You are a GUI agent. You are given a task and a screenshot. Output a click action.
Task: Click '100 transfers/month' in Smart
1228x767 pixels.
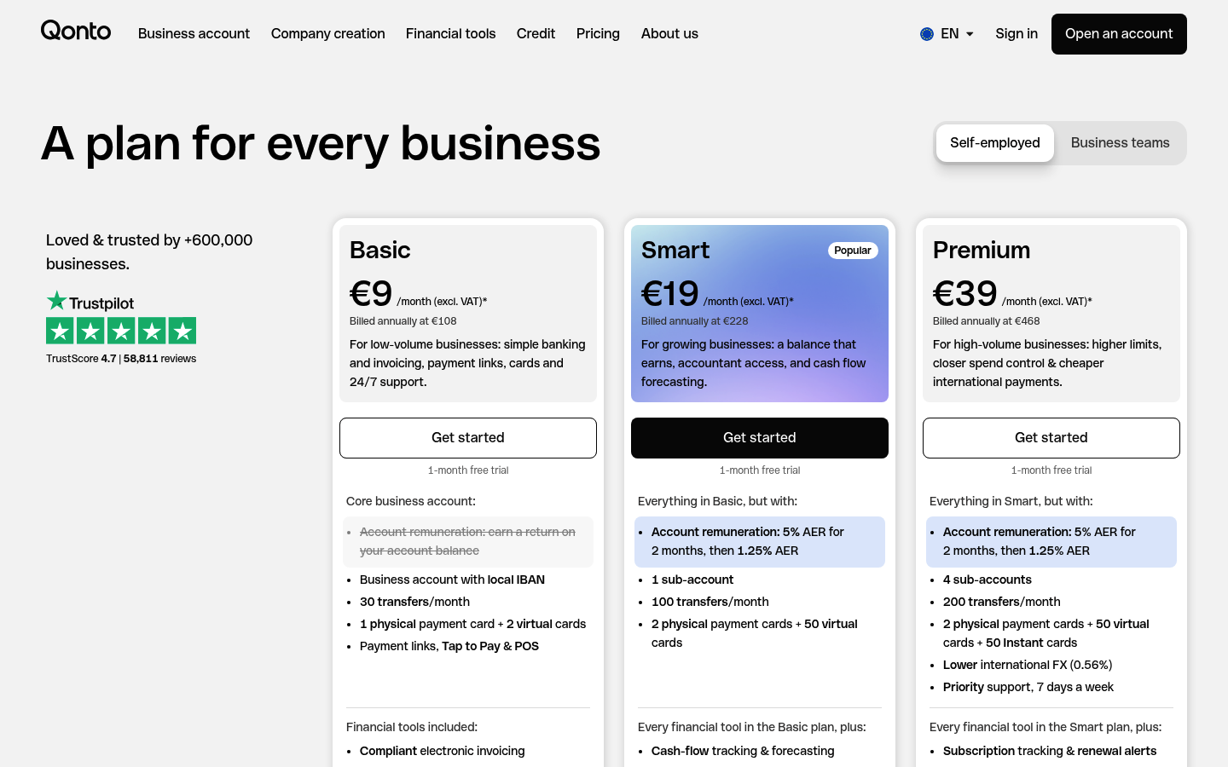click(710, 602)
